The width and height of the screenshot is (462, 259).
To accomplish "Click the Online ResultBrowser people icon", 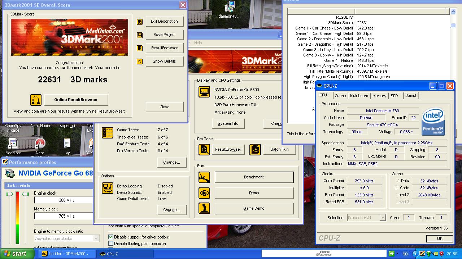I will point(36,100).
